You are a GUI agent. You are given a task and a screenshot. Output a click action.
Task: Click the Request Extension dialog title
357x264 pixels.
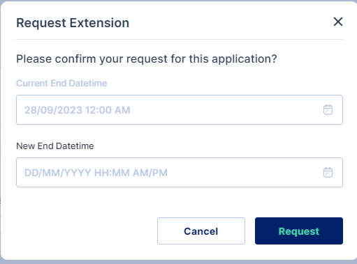[x=73, y=23]
